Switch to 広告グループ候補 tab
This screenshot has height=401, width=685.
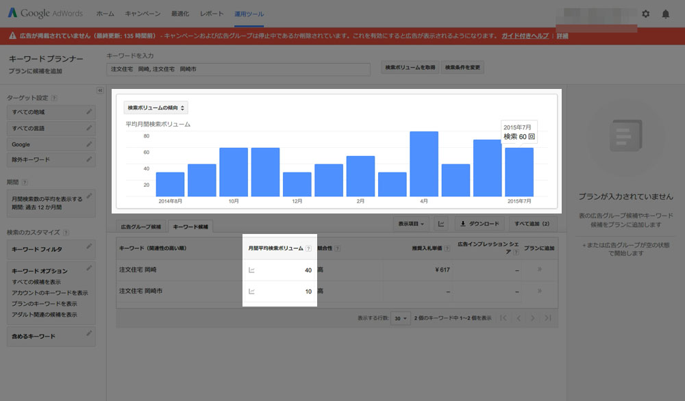point(140,227)
